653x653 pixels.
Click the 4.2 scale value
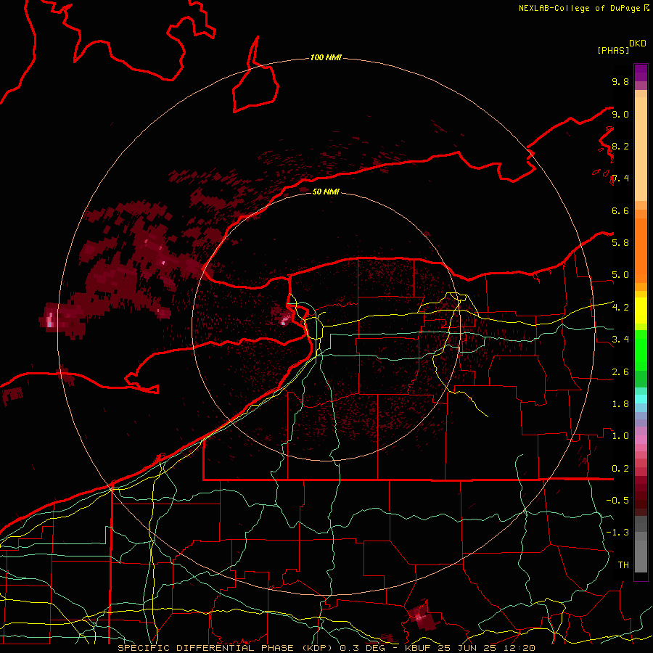coord(620,308)
